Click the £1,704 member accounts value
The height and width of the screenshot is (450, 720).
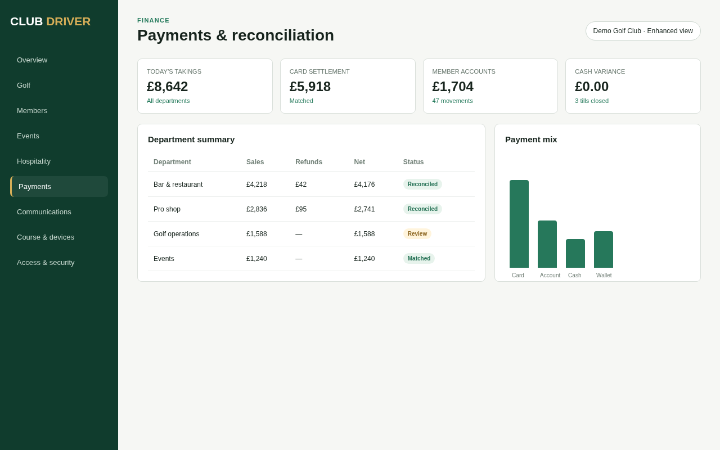[453, 87]
